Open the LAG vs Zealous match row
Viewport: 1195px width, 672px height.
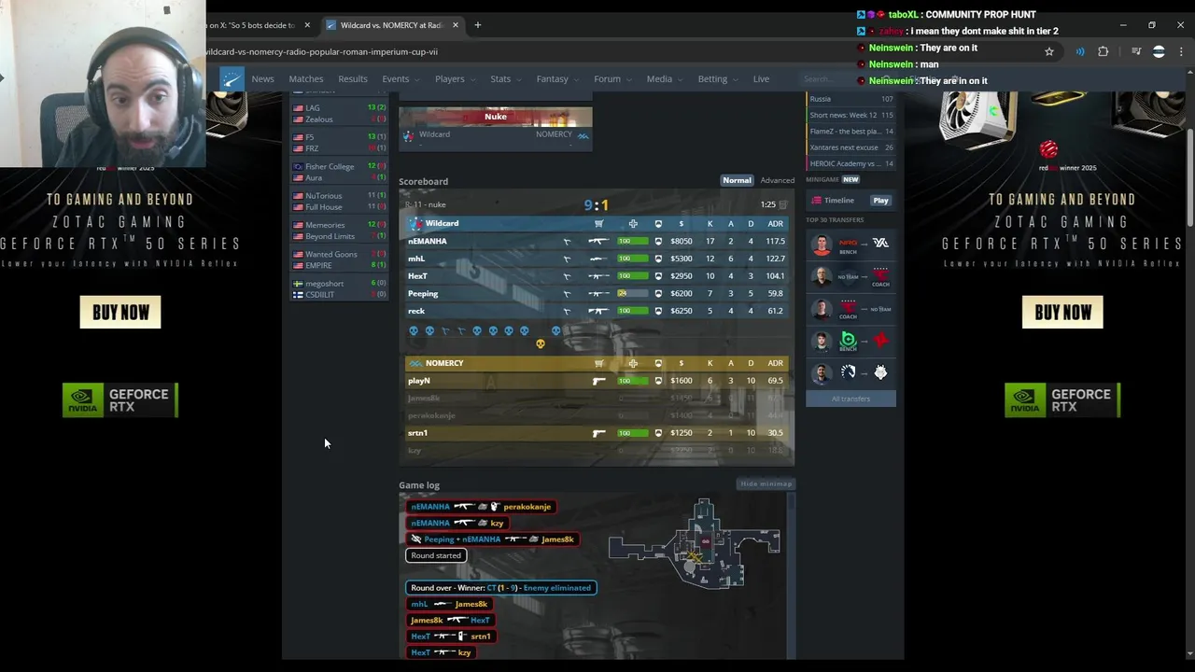coord(339,114)
